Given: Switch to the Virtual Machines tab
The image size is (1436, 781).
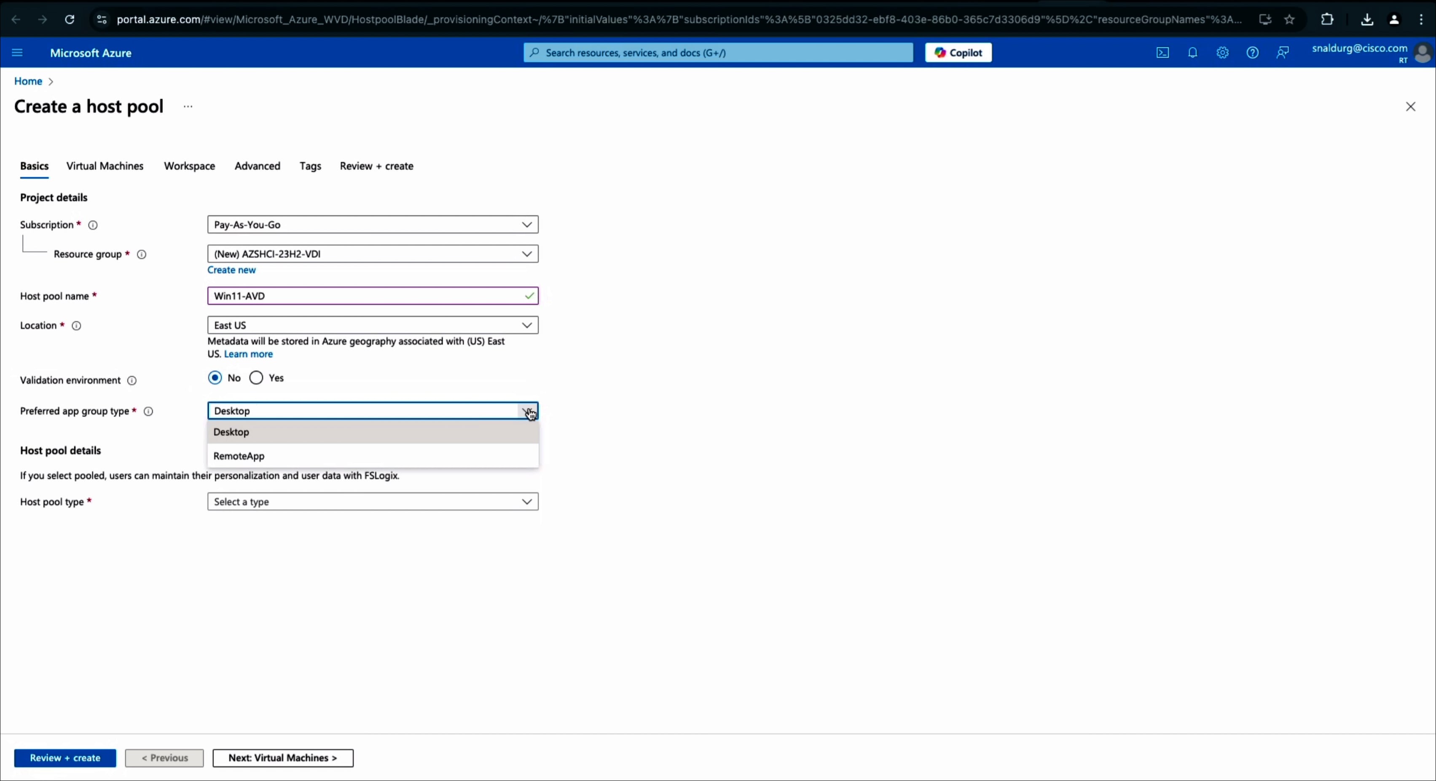Looking at the screenshot, I should (x=105, y=166).
